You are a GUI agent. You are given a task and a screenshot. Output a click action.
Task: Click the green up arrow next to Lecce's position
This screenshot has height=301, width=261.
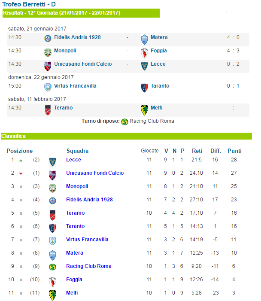click(x=21, y=161)
